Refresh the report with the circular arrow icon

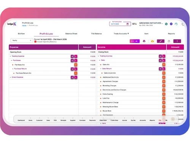(x=169, y=41)
